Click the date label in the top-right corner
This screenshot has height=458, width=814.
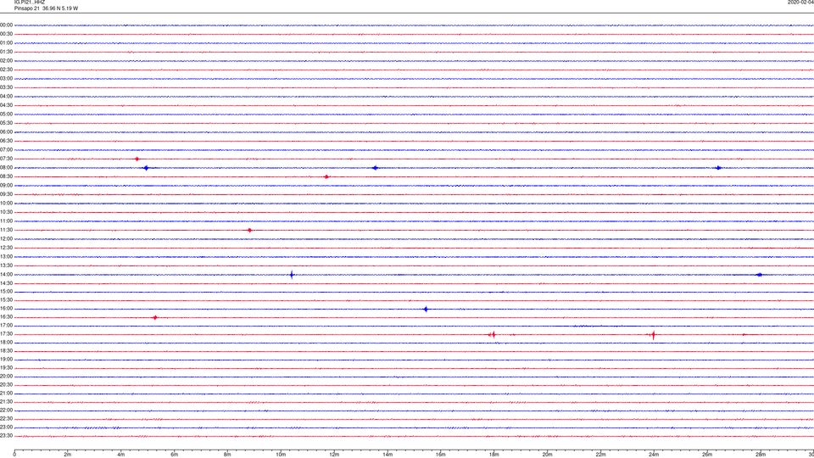(x=800, y=3)
